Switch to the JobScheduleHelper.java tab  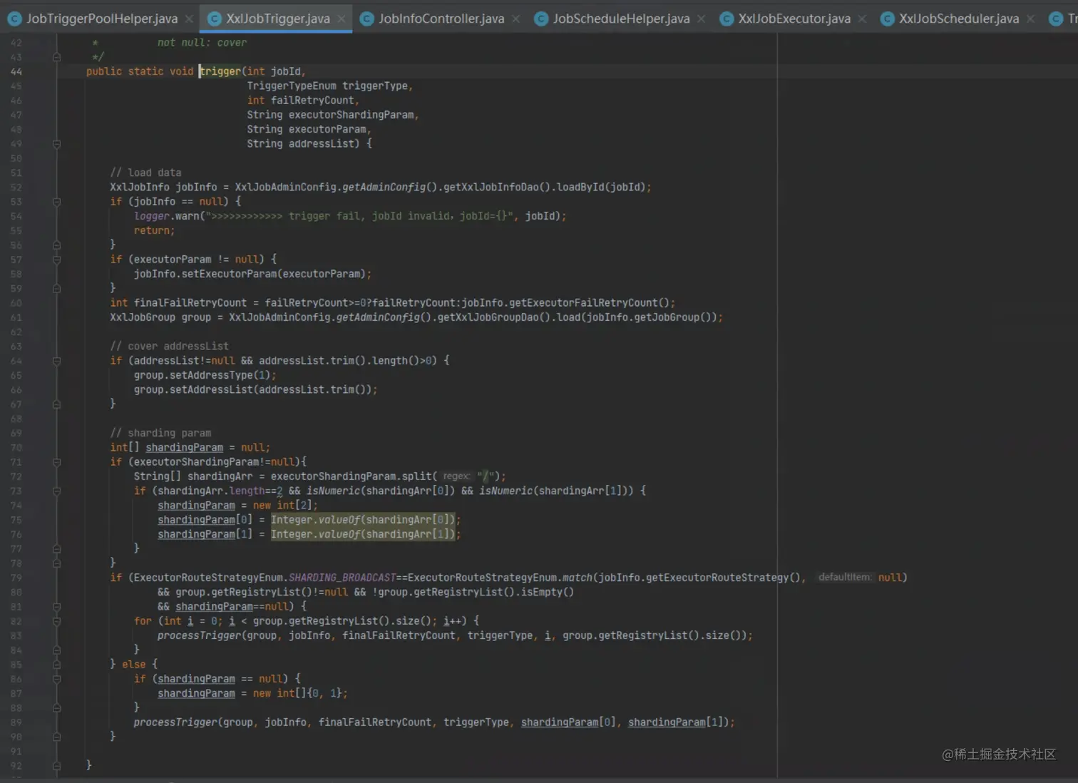pyautogui.click(x=620, y=19)
